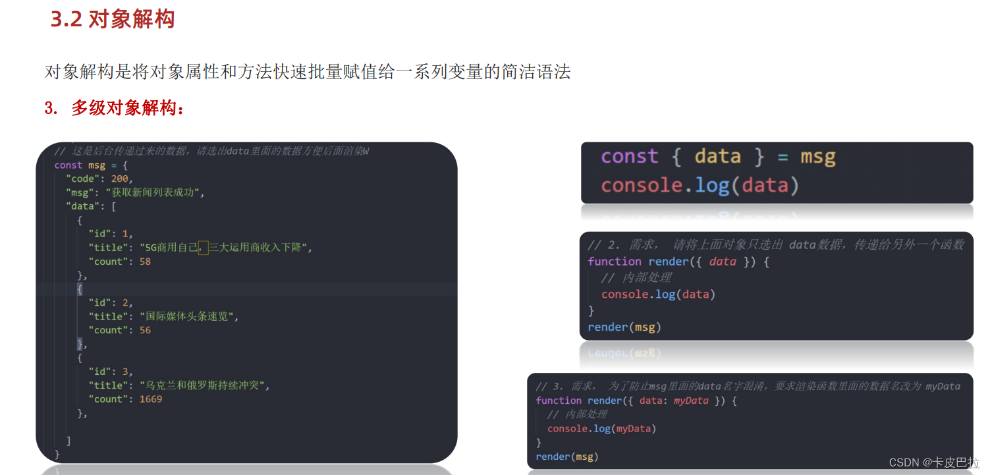Click the subheading "3. 多级对象解构:"
Viewport: 990px width, 475px height.
pos(115,108)
